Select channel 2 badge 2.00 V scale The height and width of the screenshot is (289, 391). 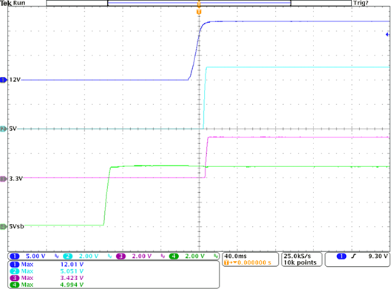click(x=81, y=256)
